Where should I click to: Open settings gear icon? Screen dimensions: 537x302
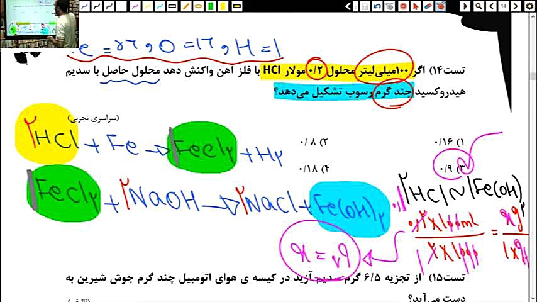point(529,6)
